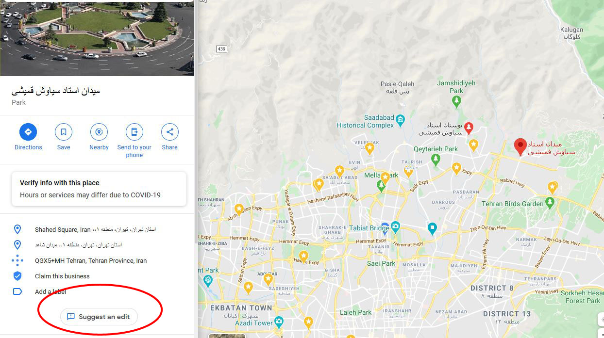Click the Mellat Park green tree marker

[x=382, y=186]
